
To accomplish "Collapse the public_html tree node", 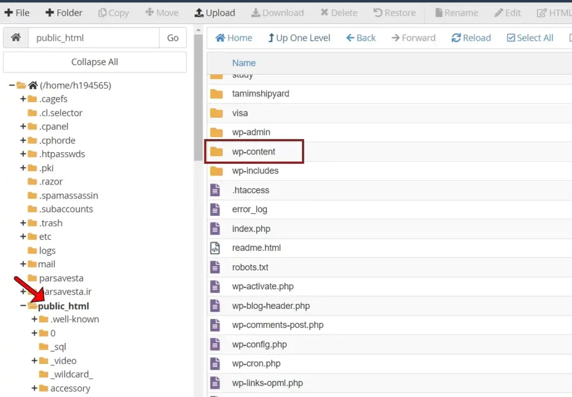I will pyautogui.click(x=23, y=306).
